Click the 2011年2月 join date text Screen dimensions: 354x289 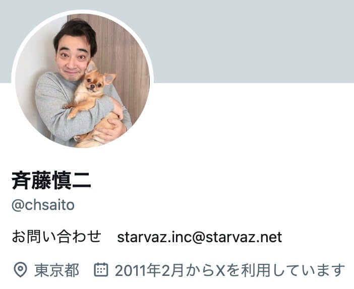149,270
